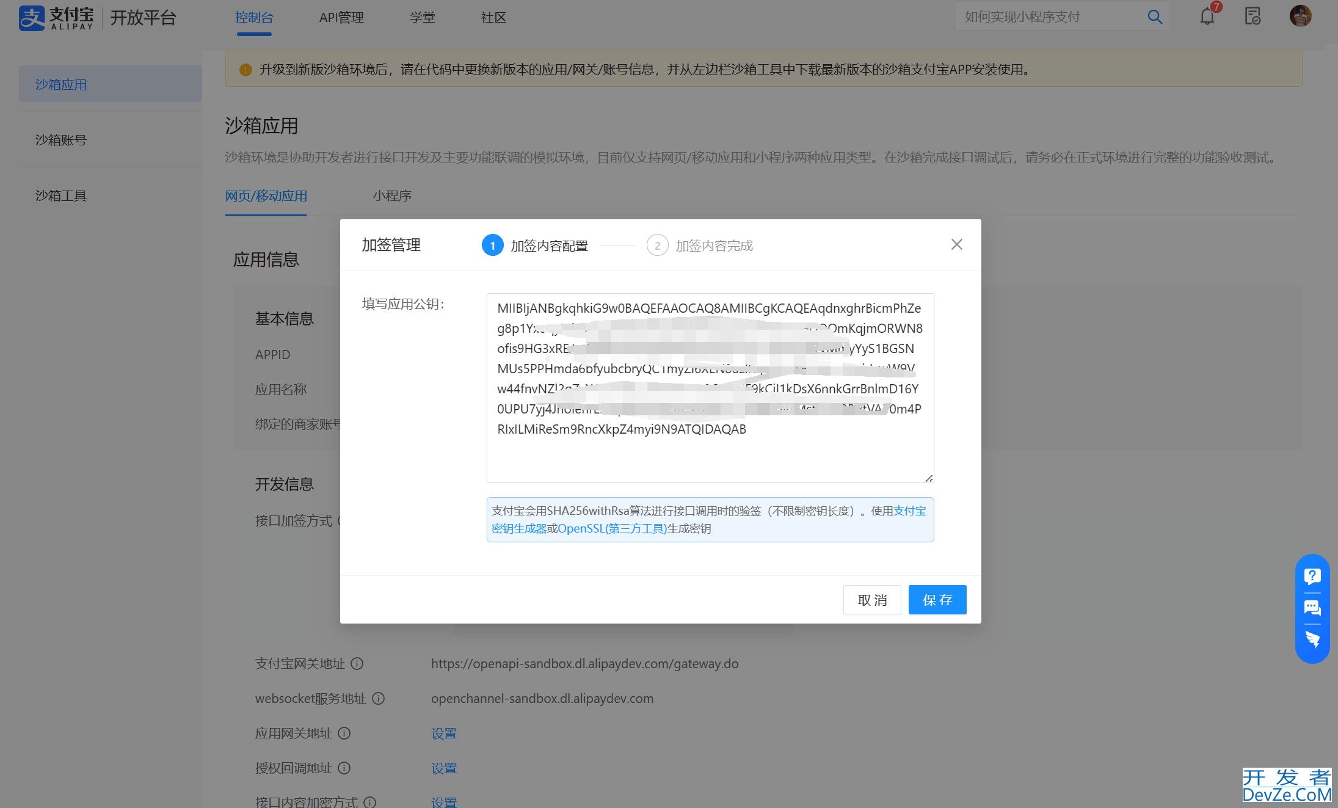Click the 取消 button
1338x808 pixels.
point(872,600)
